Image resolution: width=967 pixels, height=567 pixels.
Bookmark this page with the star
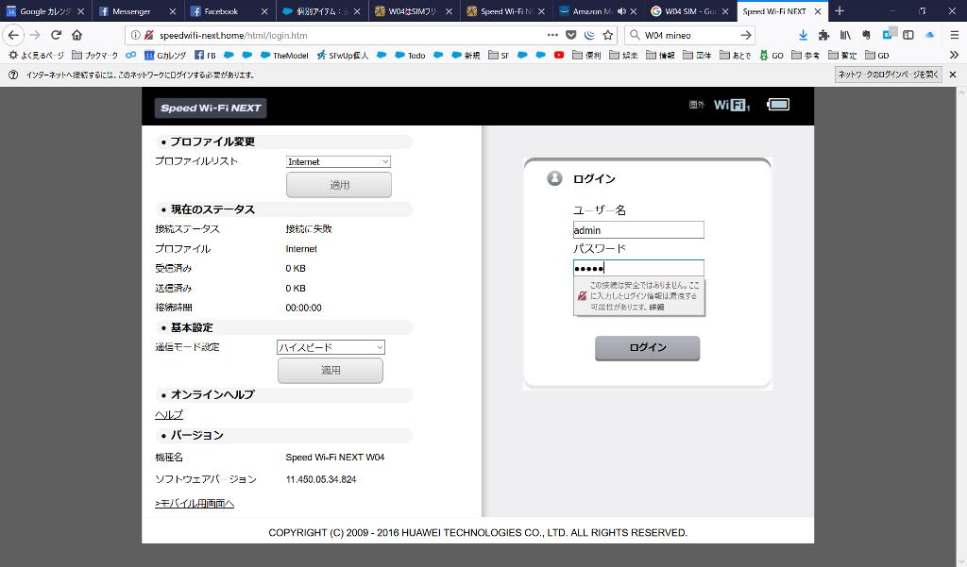[x=608, y=35]
